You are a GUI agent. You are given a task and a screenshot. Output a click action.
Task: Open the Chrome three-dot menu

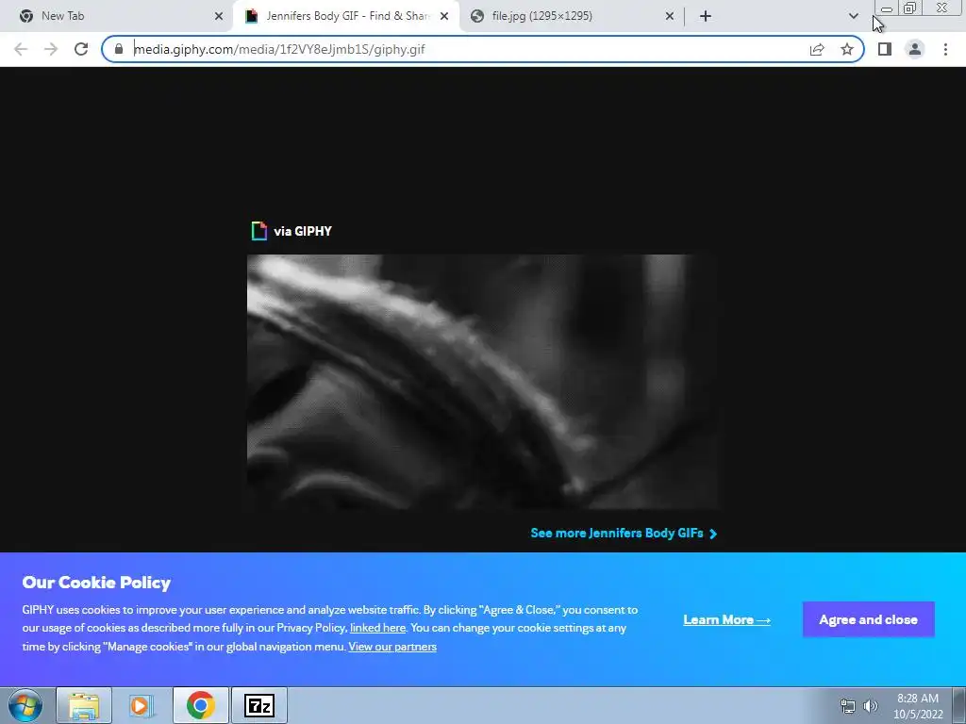click(945, 49)
